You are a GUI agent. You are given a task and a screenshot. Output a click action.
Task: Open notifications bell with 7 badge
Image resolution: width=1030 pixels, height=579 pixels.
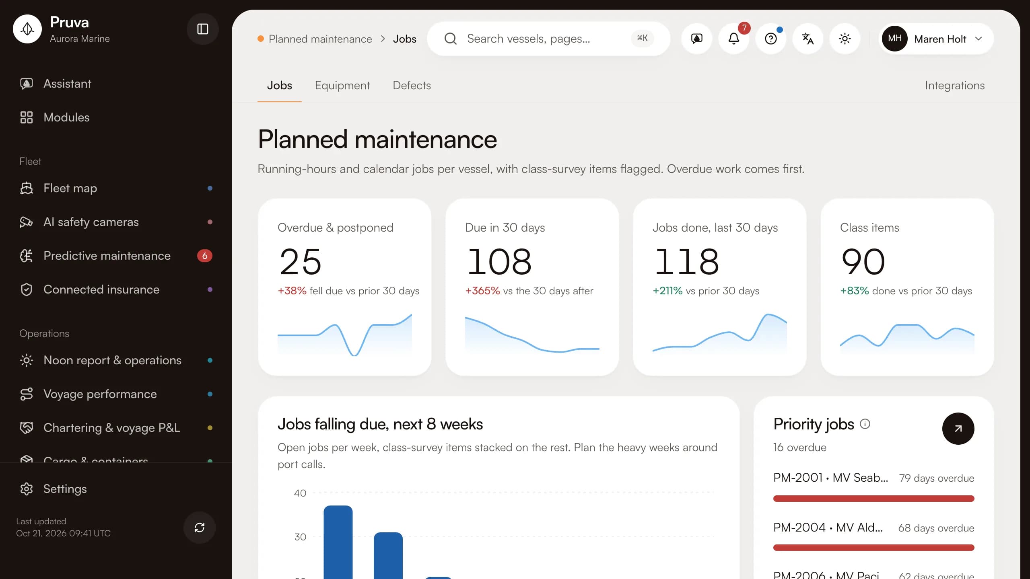point(734,39)
